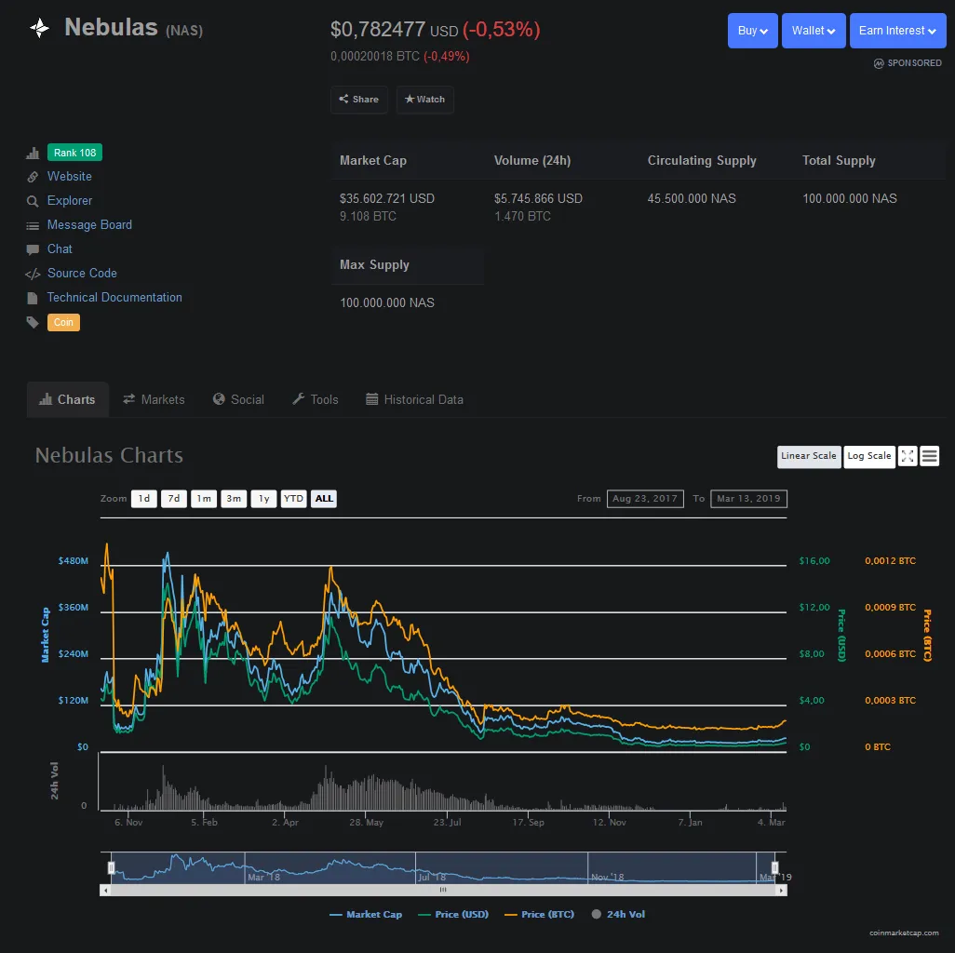Open the chart hamburger menu icon
The width and height of the screenshot is (955, 953).
point(930,456)
